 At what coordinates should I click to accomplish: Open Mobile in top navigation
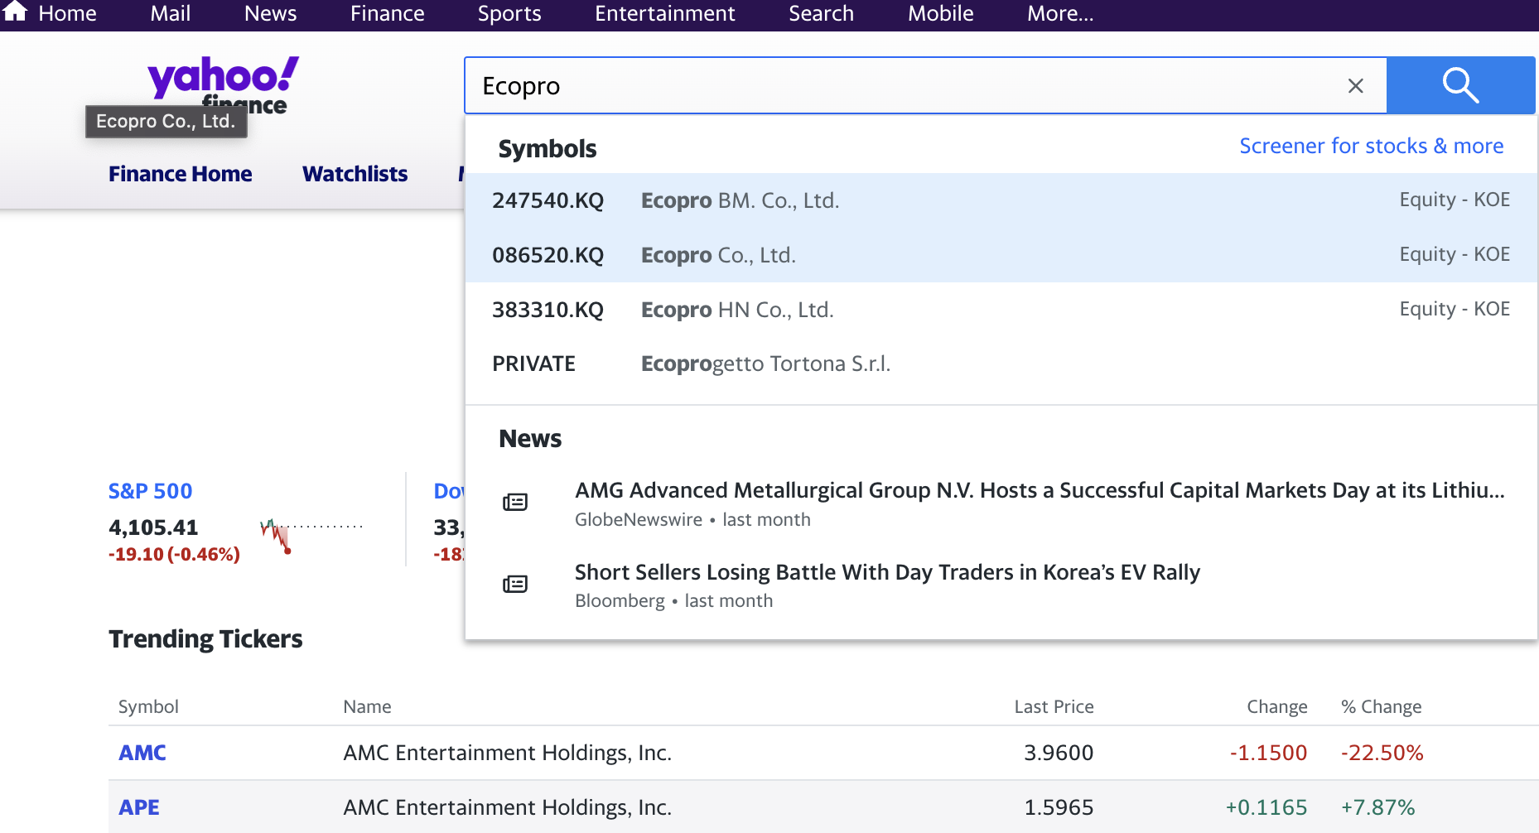(x=941, y=14)
